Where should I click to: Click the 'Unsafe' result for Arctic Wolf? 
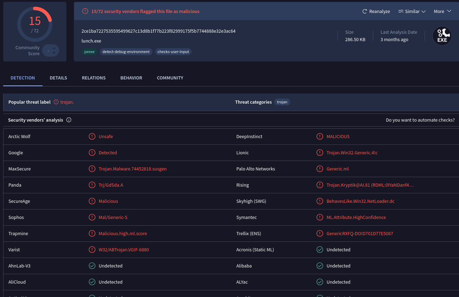point(106,136)
